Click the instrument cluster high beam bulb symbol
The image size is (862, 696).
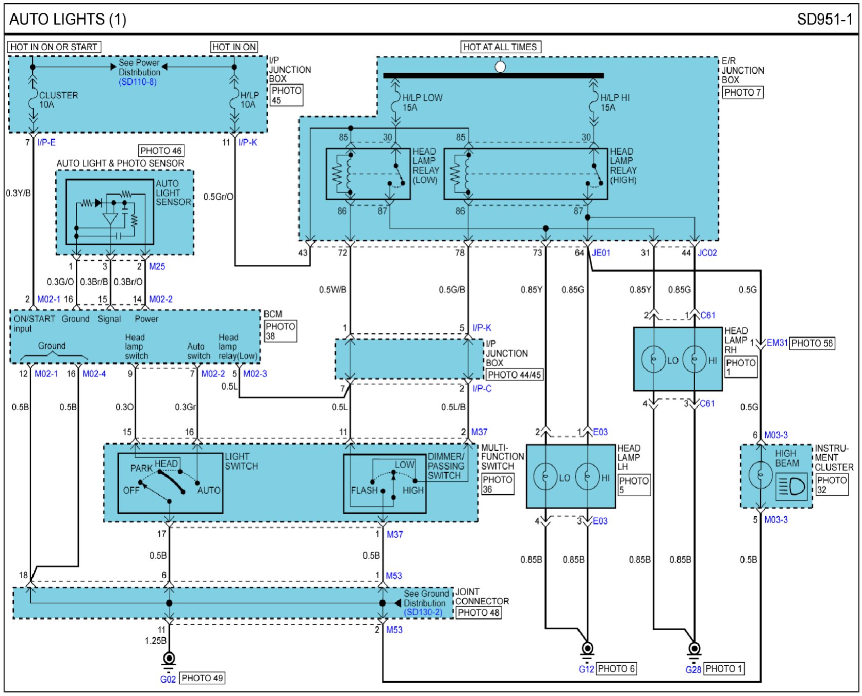760,475
